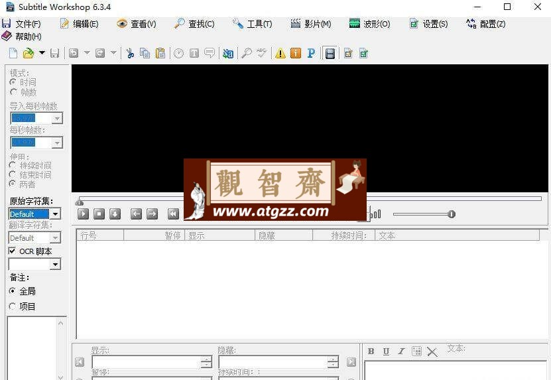Viewport: 551px width, 380px height.
Task: Click the color grid formatting icon
Action: tap(417, 351)
